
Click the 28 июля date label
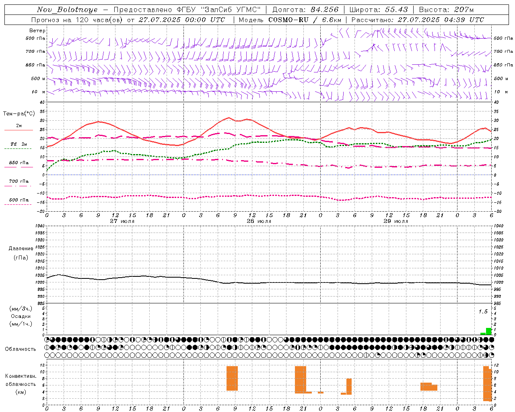(x=259, y=221)
